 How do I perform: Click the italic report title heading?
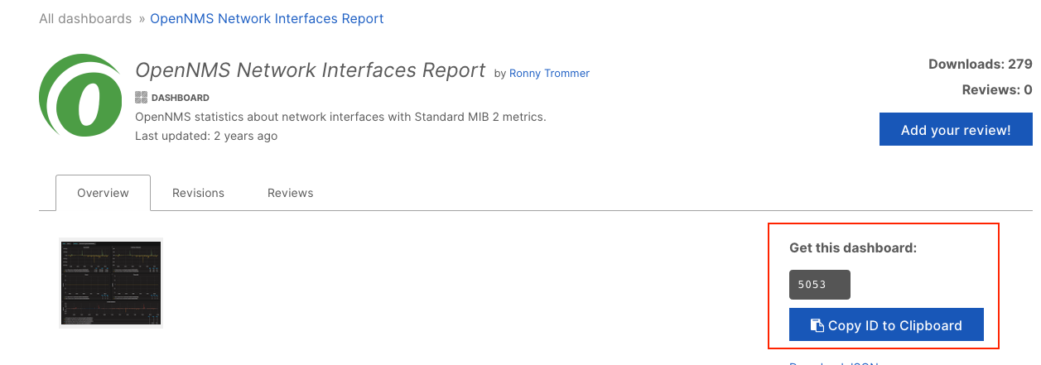click(310, 70)
